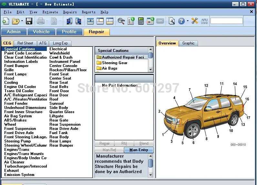The height and width of the screenshot is (185, 257).
Task: Click the wrench and screwdriver tools icon
Action: [195, 21]
